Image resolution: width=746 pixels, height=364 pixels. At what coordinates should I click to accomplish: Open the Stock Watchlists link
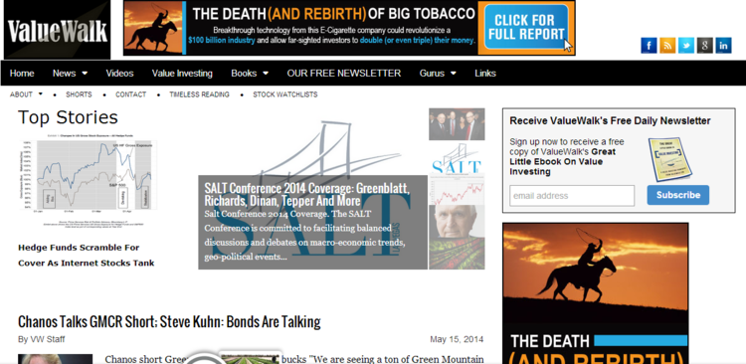[x=285, y=94]
